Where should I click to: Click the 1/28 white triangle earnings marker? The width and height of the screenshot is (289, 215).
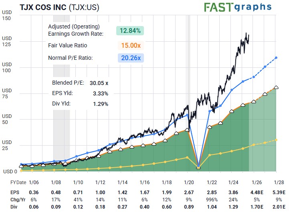click(276, 87)
